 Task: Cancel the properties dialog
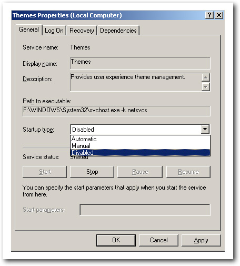point(158,240)
